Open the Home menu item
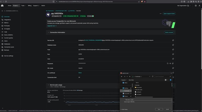 (x=10, y=6)
